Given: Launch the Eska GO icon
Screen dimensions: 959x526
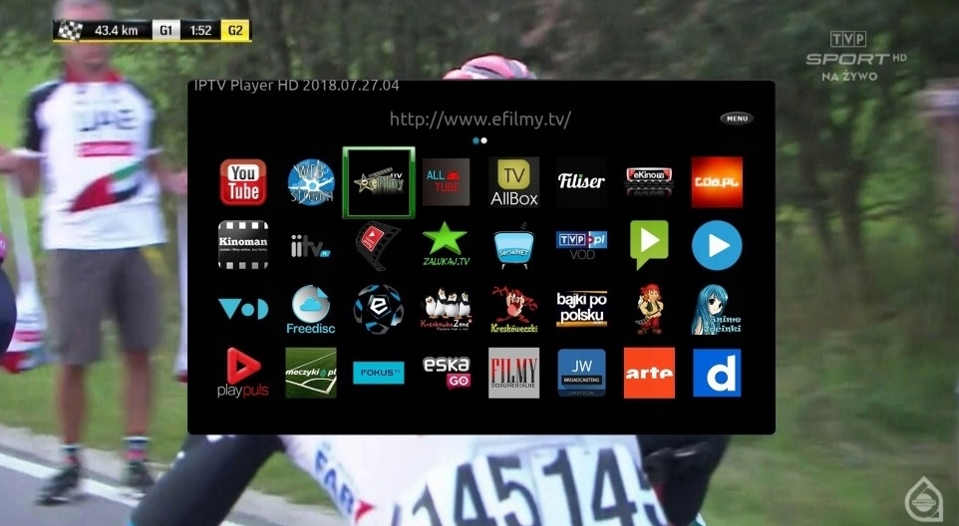Looking at the screenshot, I should tap(446, 373).
